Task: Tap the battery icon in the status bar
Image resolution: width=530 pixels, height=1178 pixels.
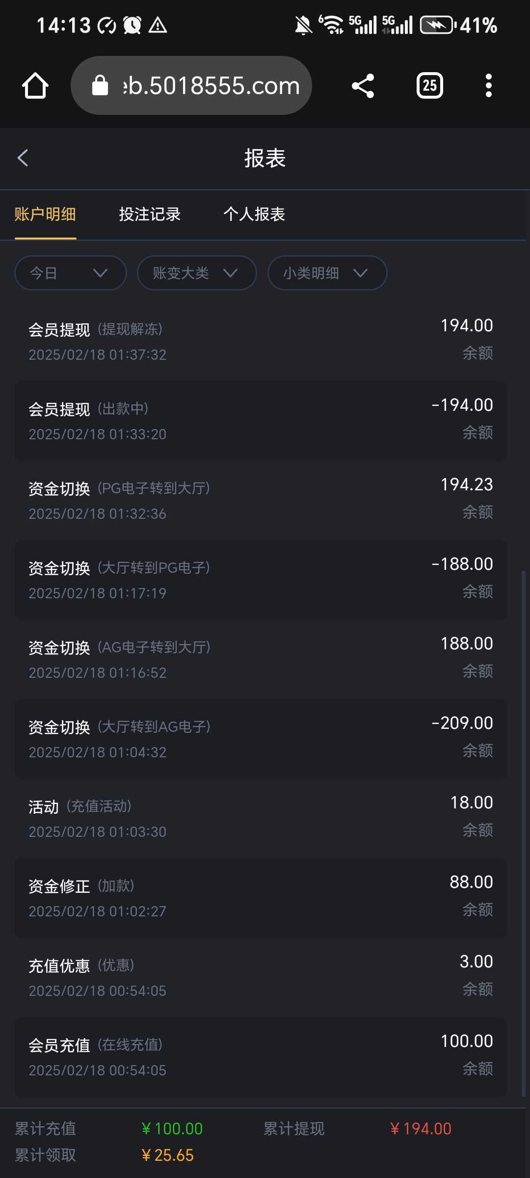Action: (x=437, y=25)
